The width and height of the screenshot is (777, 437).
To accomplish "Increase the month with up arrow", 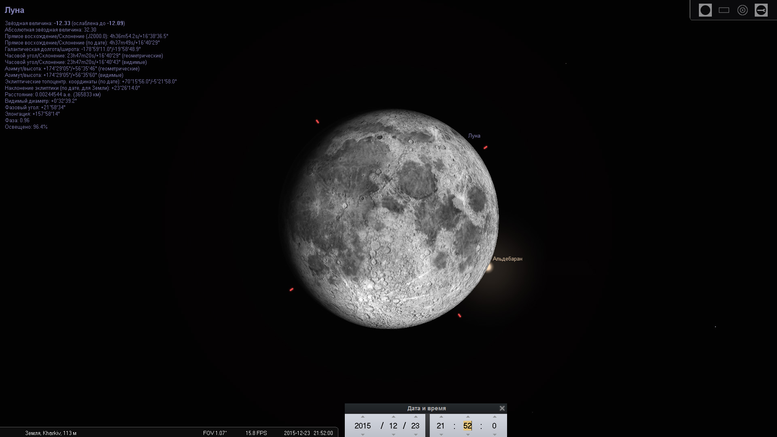I will point(393,417).
